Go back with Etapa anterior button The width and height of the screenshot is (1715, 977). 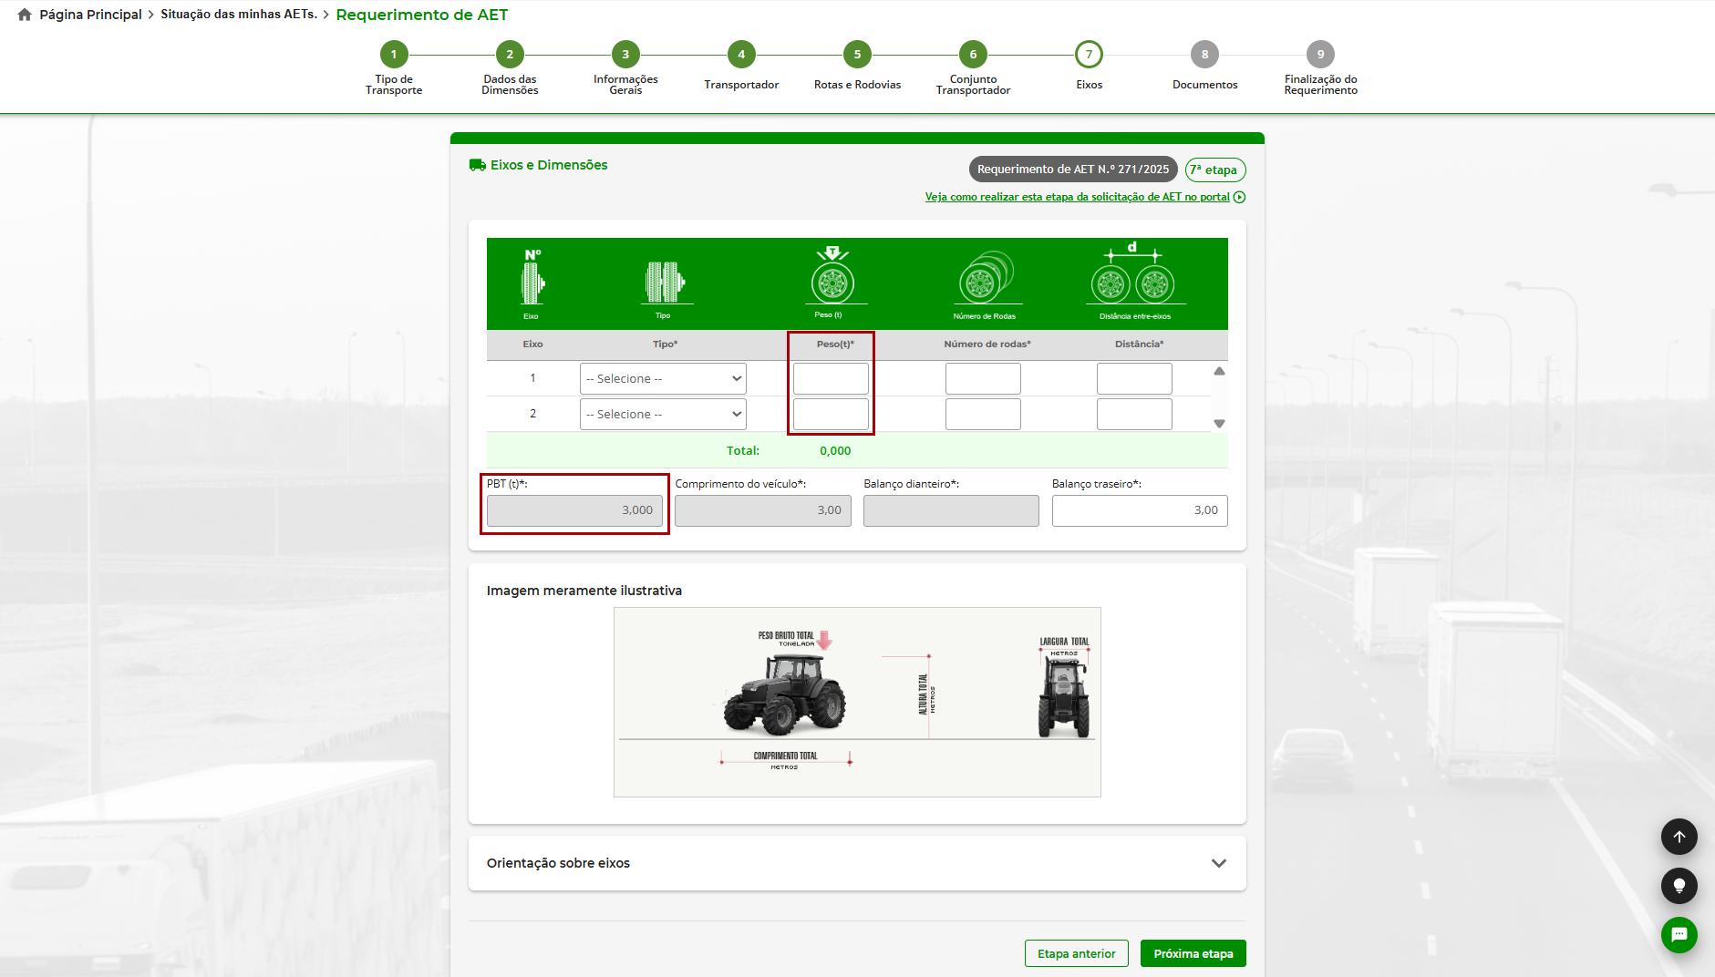tap(1076, 953)
